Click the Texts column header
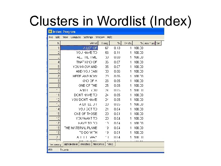The image size is (221, 166). tap(127, 43)
